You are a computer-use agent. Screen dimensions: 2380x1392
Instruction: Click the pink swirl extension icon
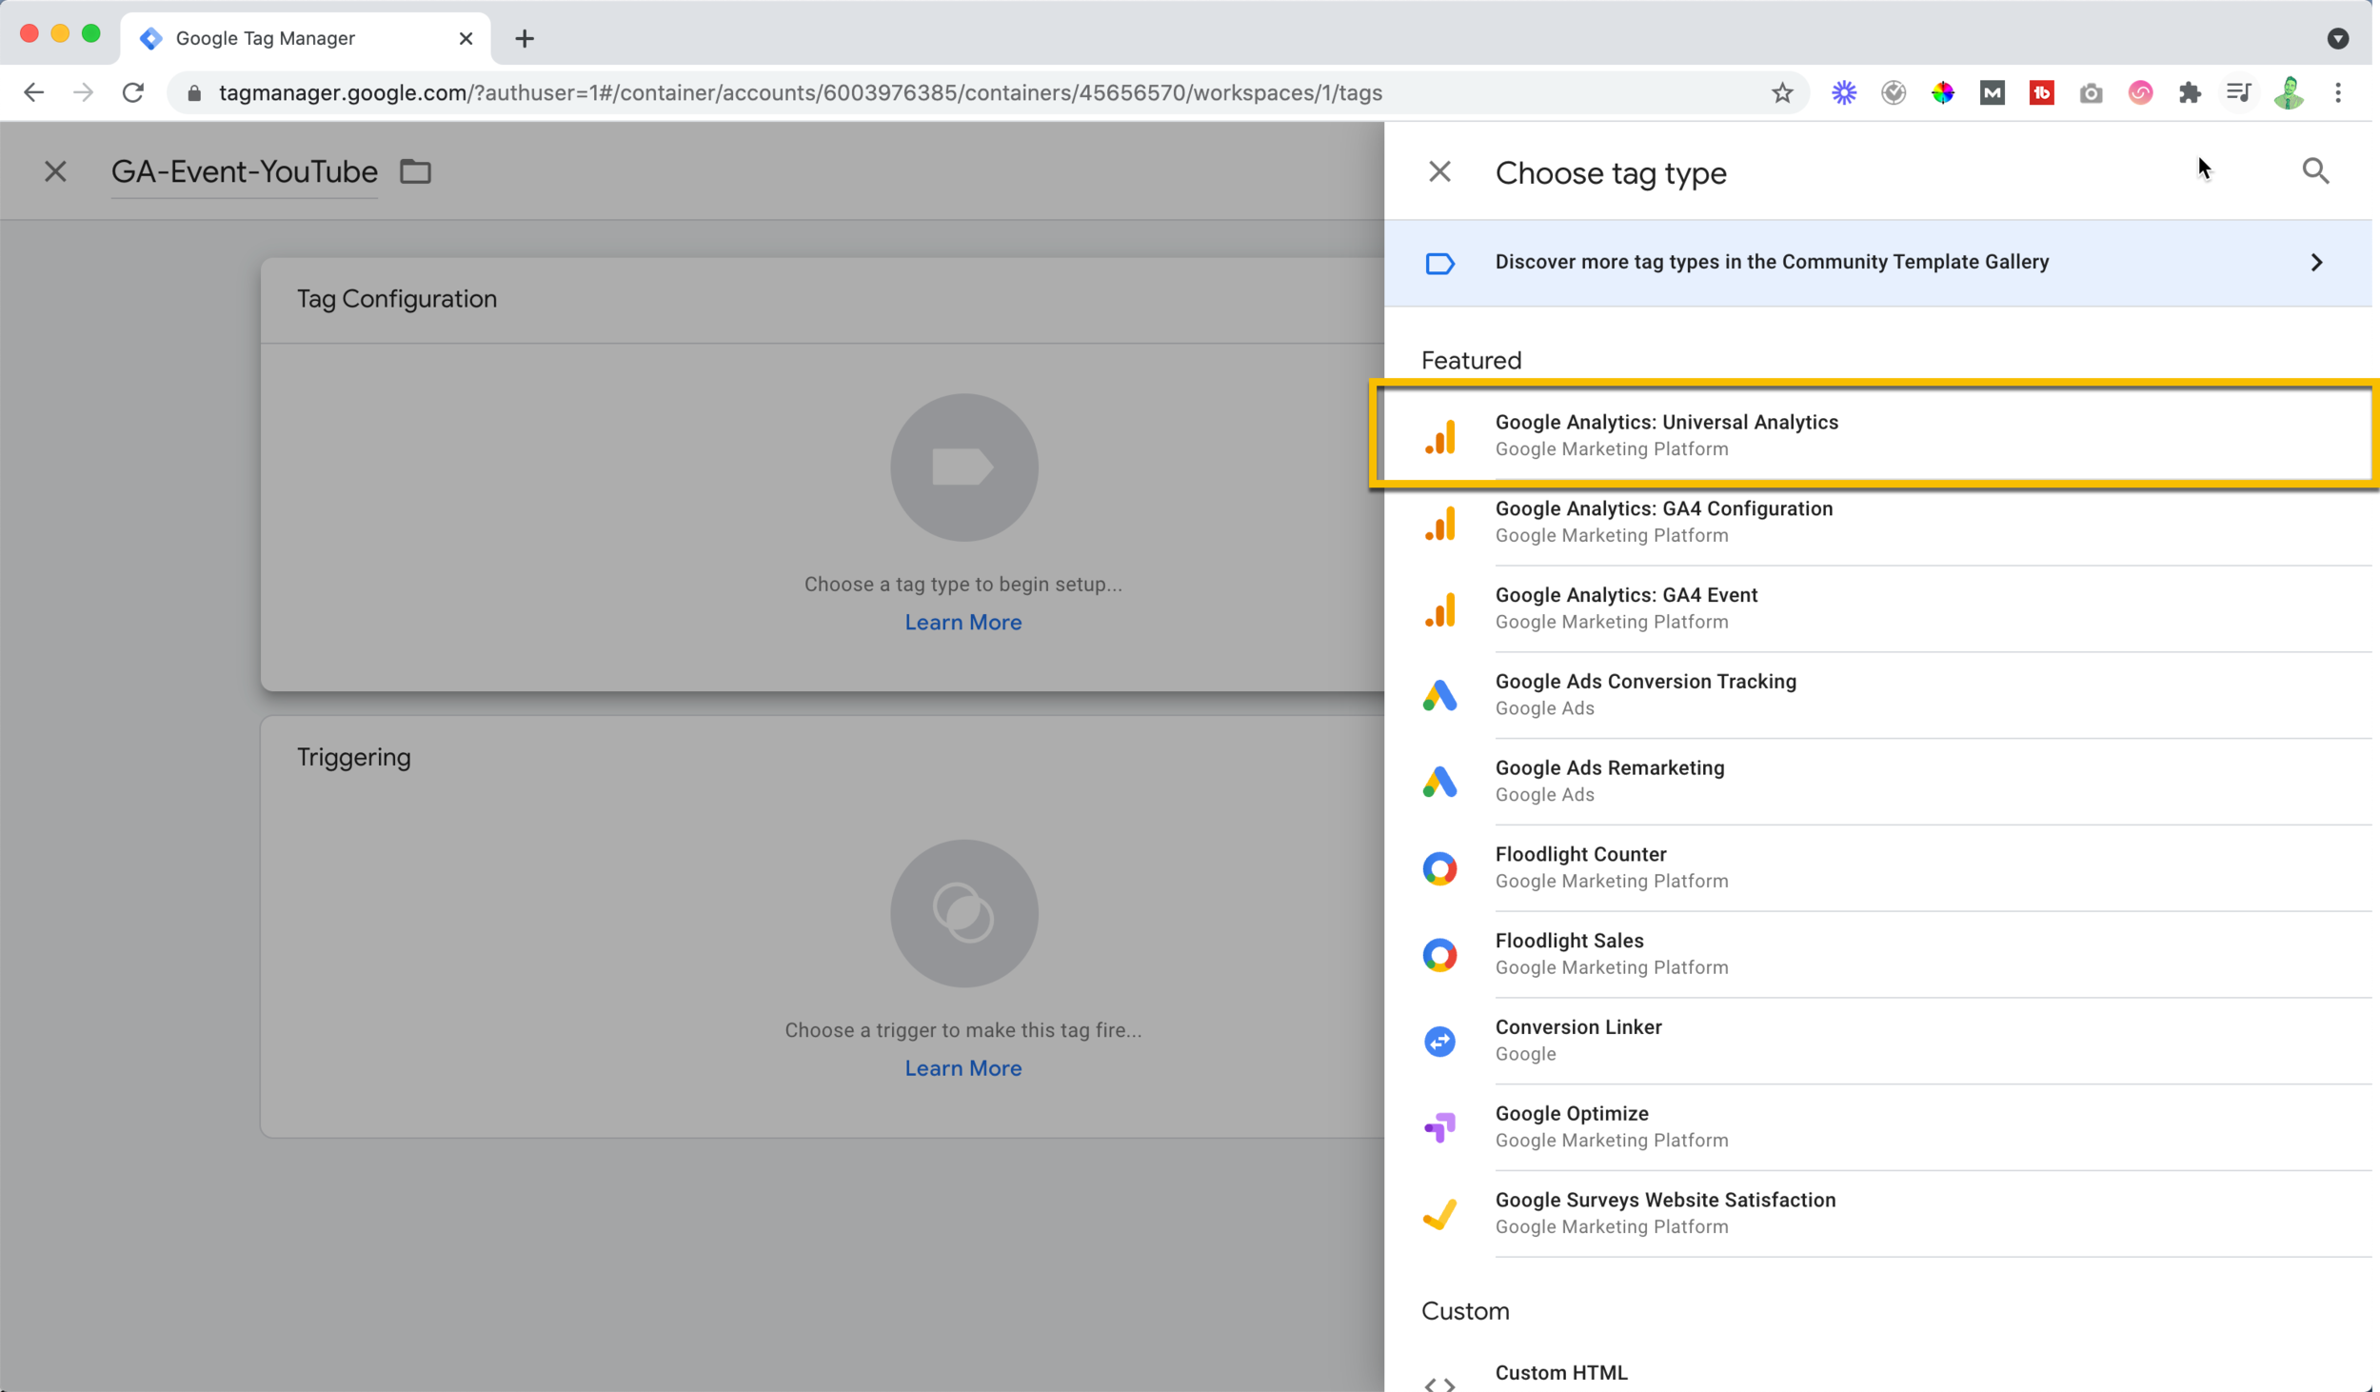[2140, 93]
